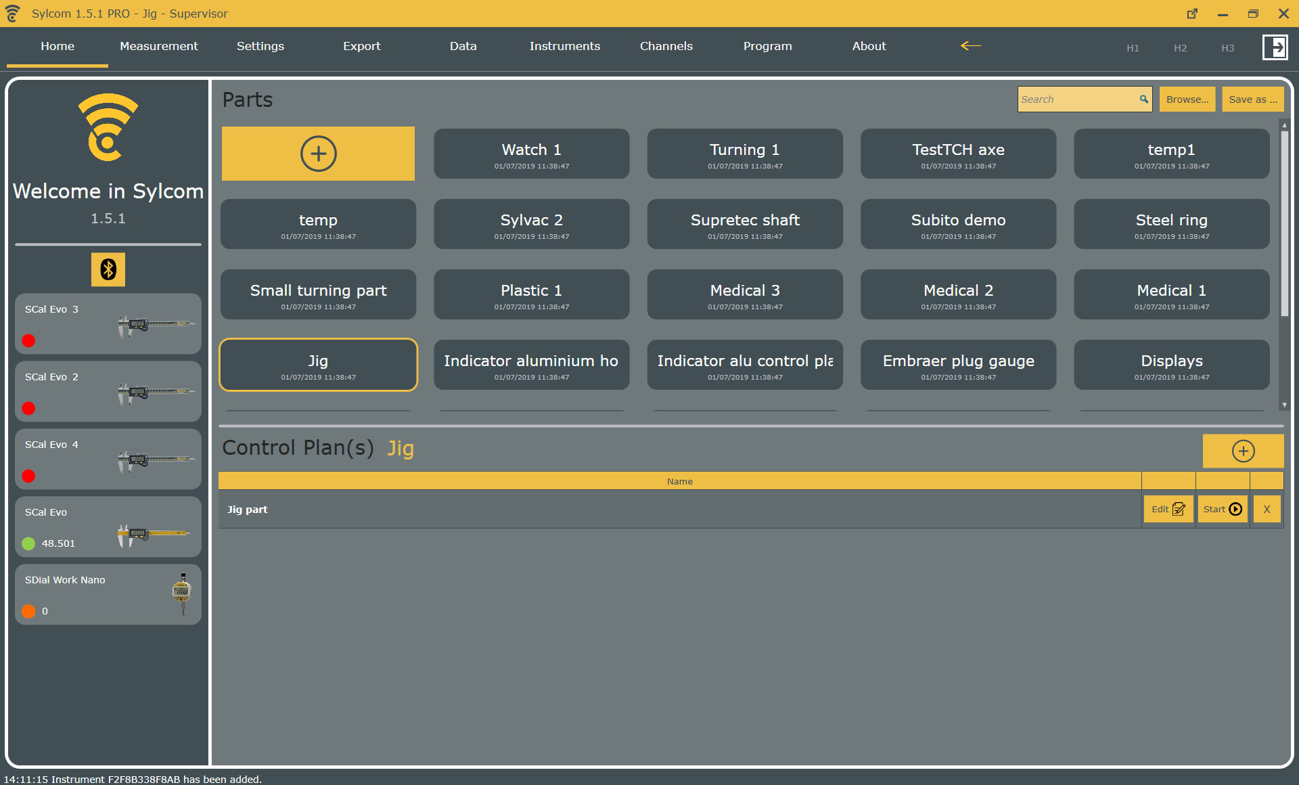Click red status dot of SCal Evo 3
1299x785 pixels.
click(x=28, y=340)
